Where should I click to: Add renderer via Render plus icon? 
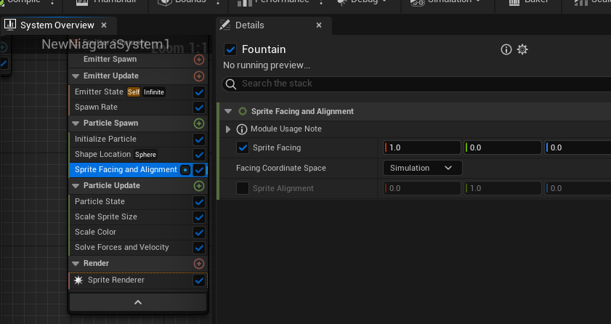[199, 264]
